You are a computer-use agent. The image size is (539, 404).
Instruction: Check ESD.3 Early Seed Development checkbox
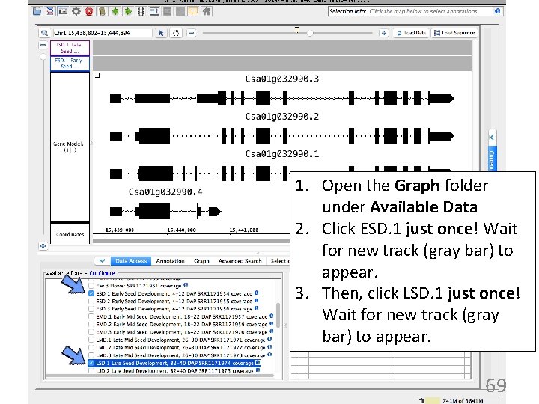tap(91, 309)
